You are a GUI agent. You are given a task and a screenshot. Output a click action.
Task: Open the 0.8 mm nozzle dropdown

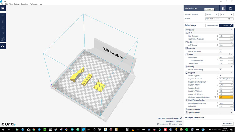click(211, 14)
